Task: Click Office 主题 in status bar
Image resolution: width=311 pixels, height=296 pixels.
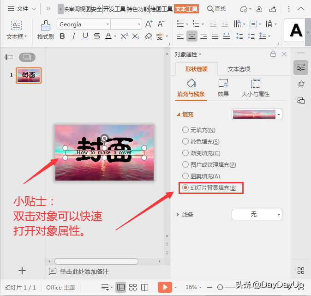Action: 60,287
